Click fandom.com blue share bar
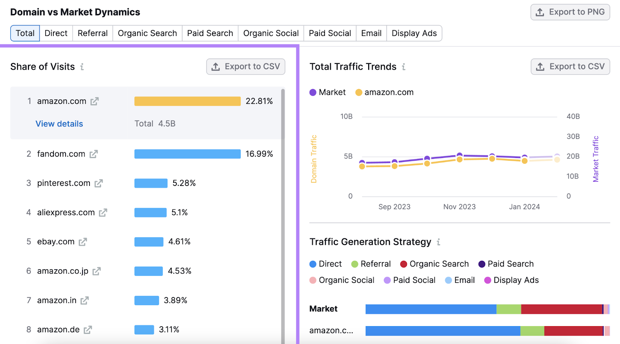Image resolution: width=620 pixels, height=344 pixels. (x=188, y=154)
